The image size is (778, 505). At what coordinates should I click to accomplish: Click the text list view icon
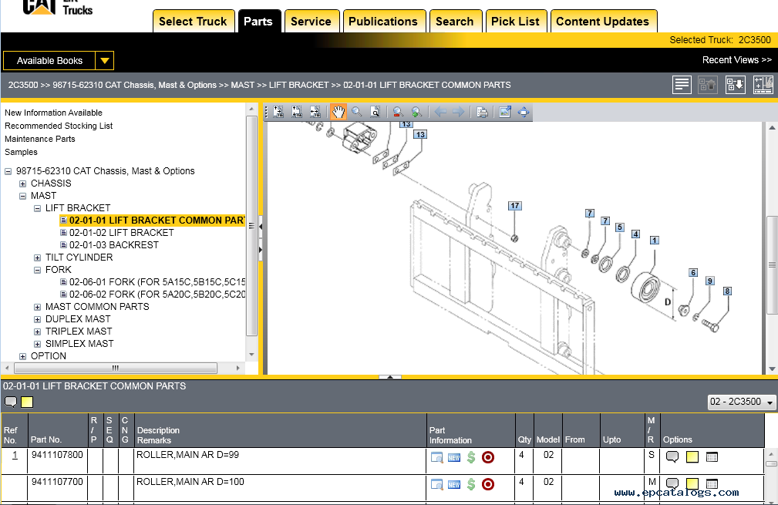pos(682,85)
